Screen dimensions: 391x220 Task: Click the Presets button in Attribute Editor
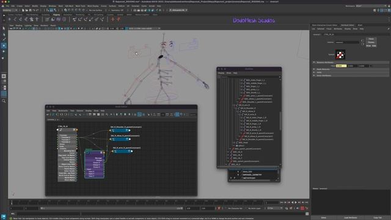[371, 42]
